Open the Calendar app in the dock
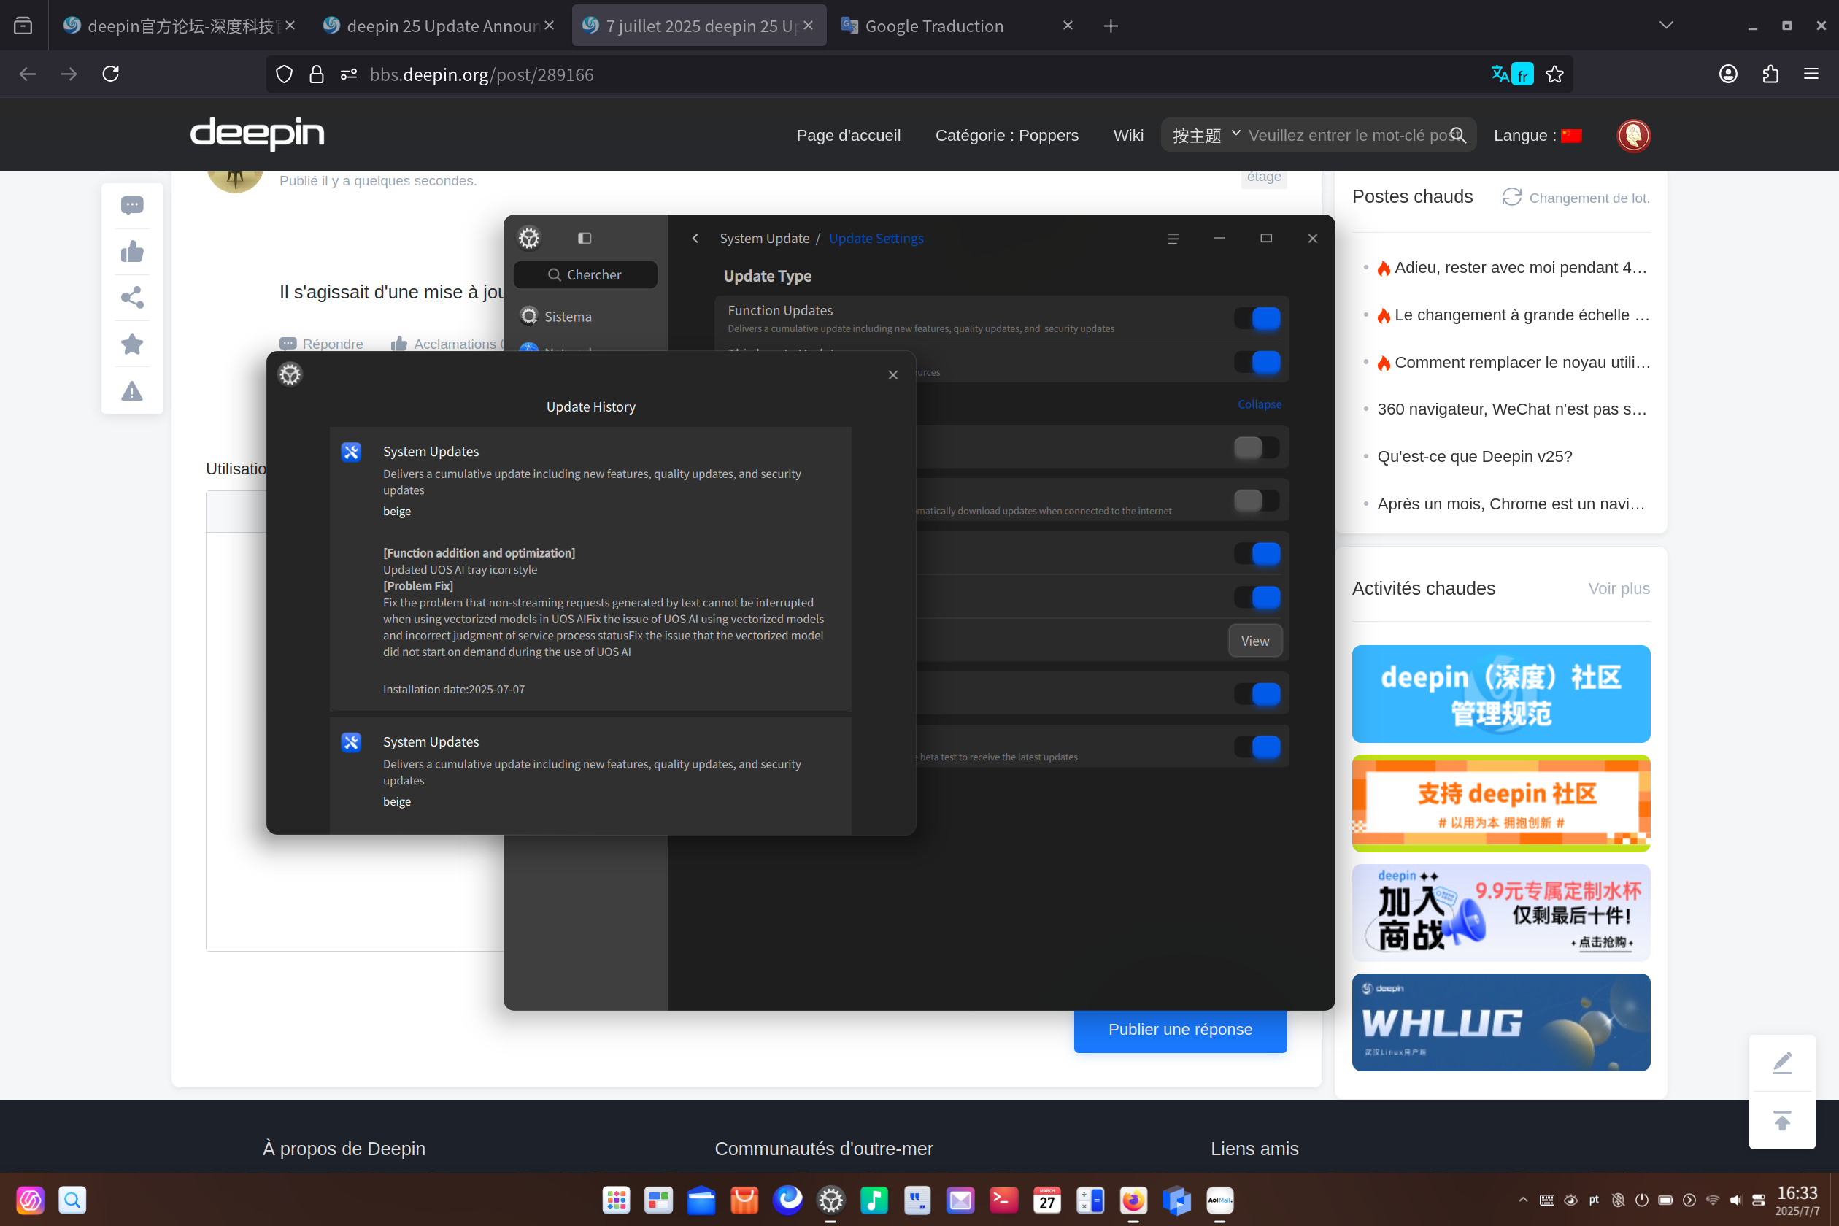 pyautogui.click(x=1047, y=1200)
